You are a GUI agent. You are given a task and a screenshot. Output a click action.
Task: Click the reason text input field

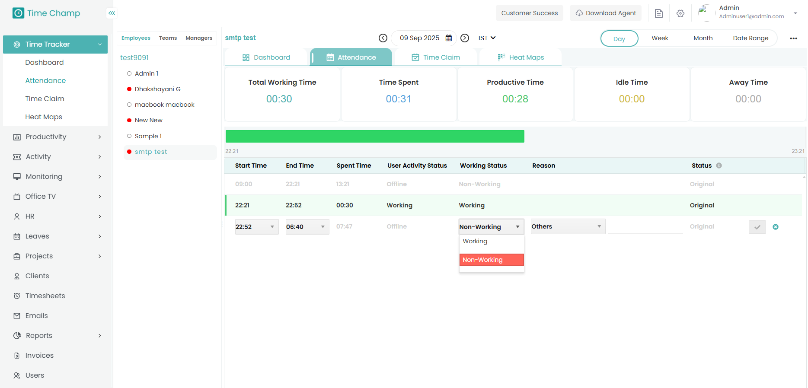645,226
